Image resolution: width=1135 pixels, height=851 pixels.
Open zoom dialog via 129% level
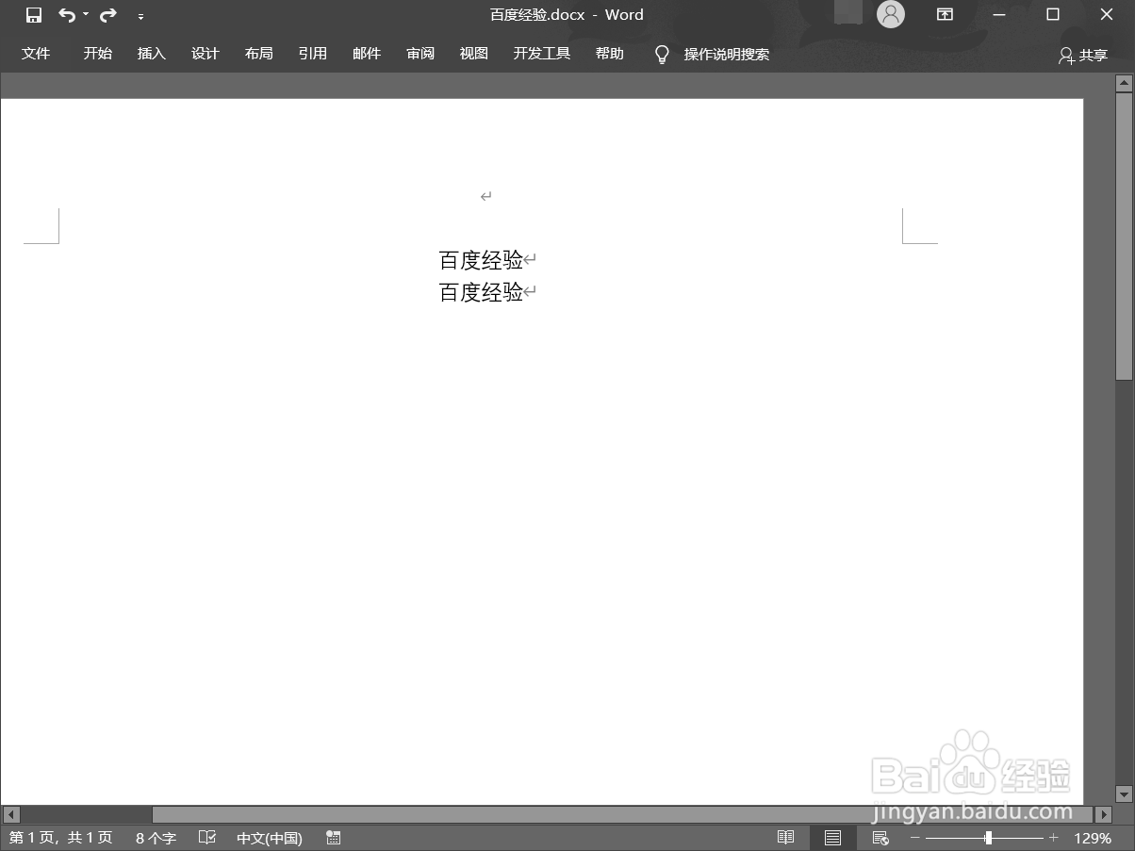click(x=1093, y=838)
